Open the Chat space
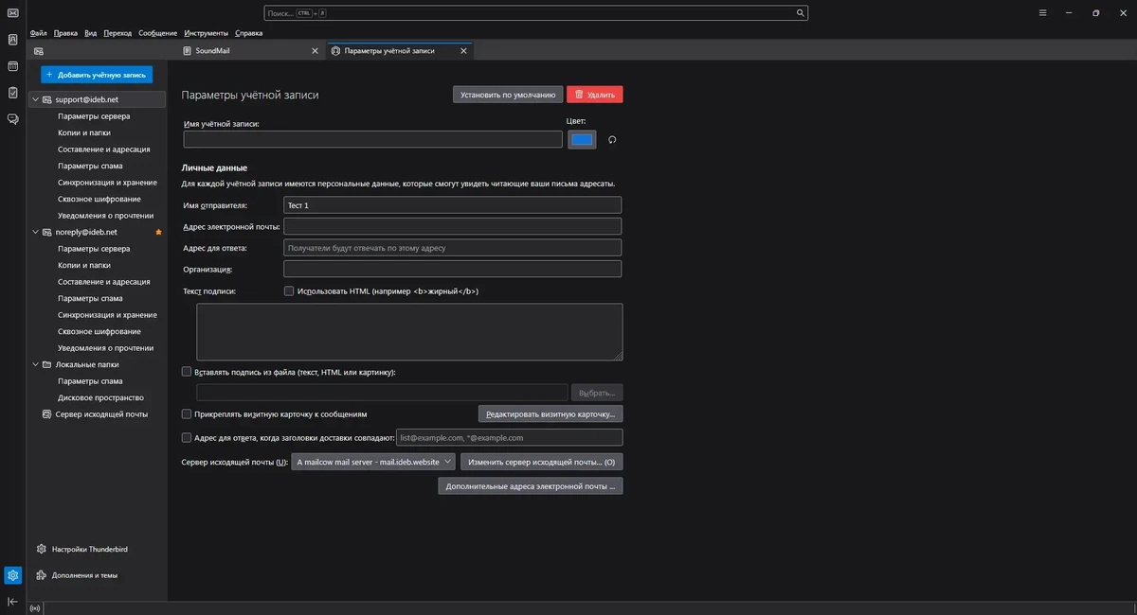 click(x=12, y=119)
